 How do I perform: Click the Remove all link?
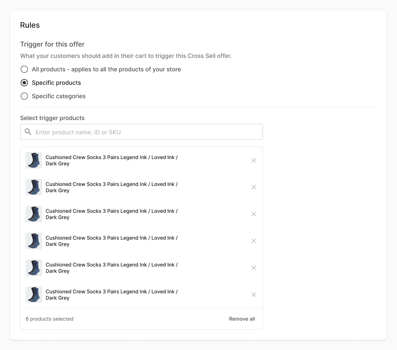click(x=242, y=319)
